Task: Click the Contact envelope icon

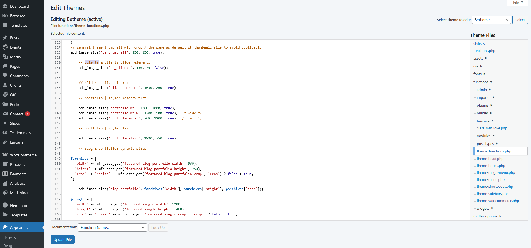Action: (5, 114)
